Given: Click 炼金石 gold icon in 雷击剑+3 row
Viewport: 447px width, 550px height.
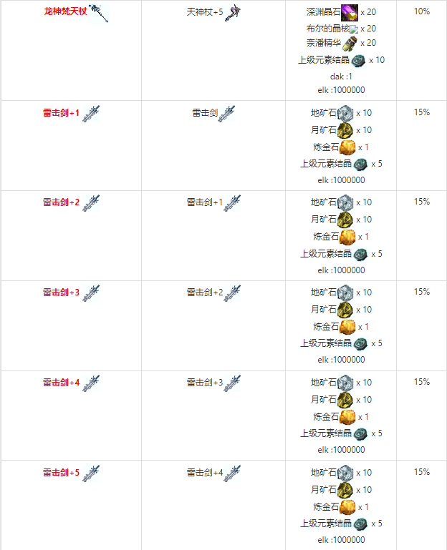Looking at the screenshot, I should [347, 327].
